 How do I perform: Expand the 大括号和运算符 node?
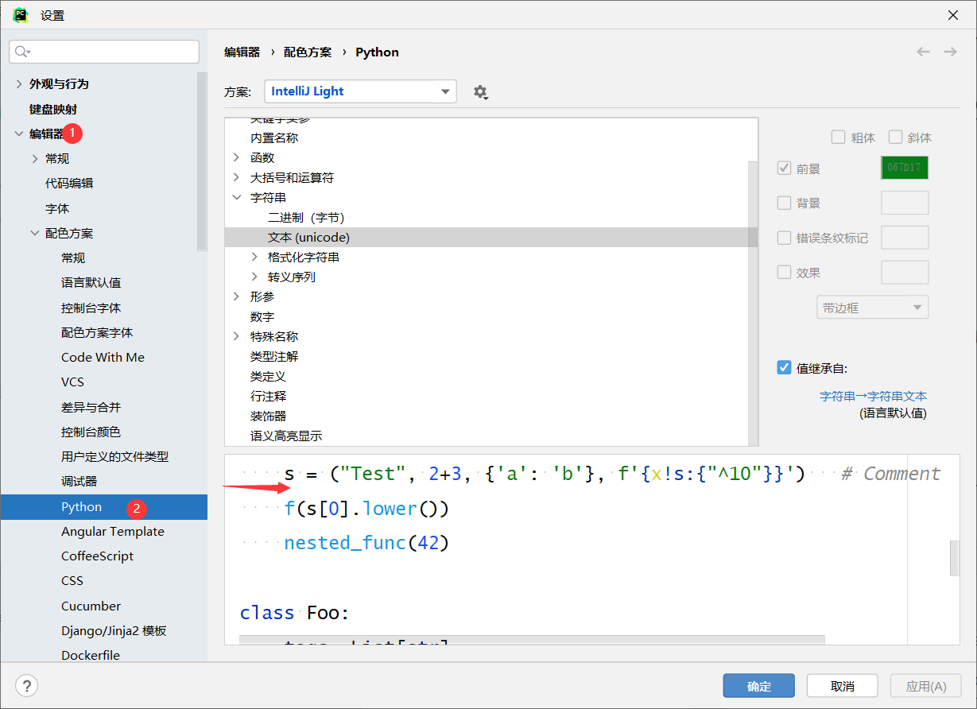pyautogui.click(x=236, y=177)
